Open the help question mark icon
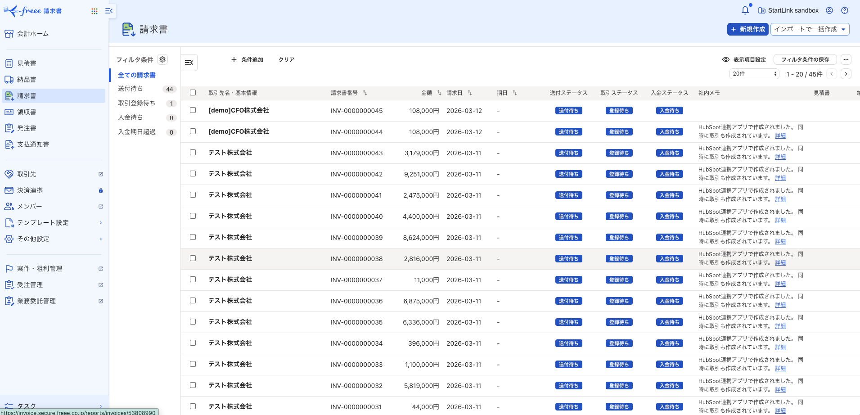The image size is (860, 415). [845, 10]
